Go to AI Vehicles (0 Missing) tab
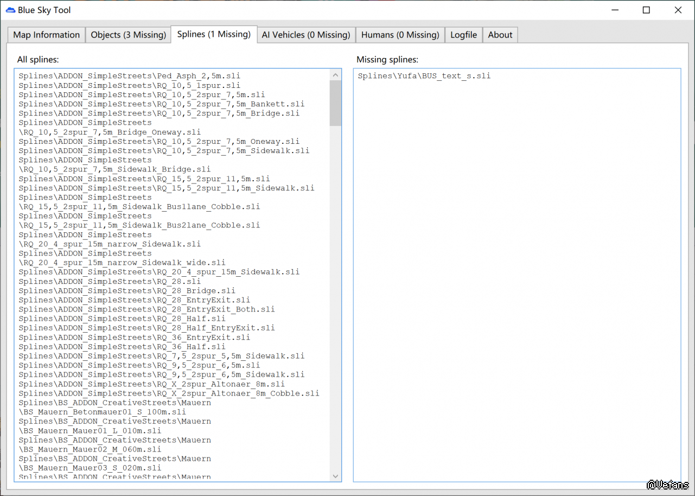695x496 pixels. [x=306, y=35]
